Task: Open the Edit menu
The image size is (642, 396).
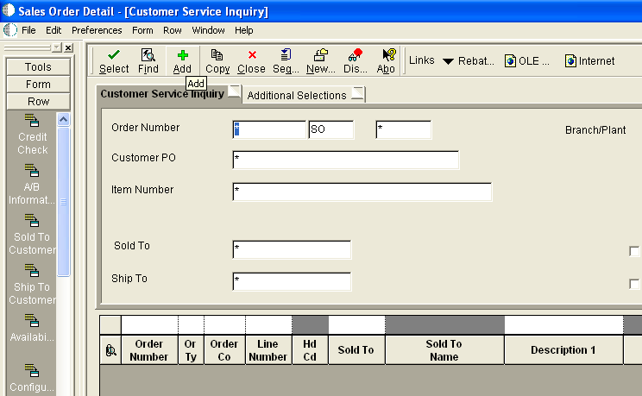Action: 53,30
